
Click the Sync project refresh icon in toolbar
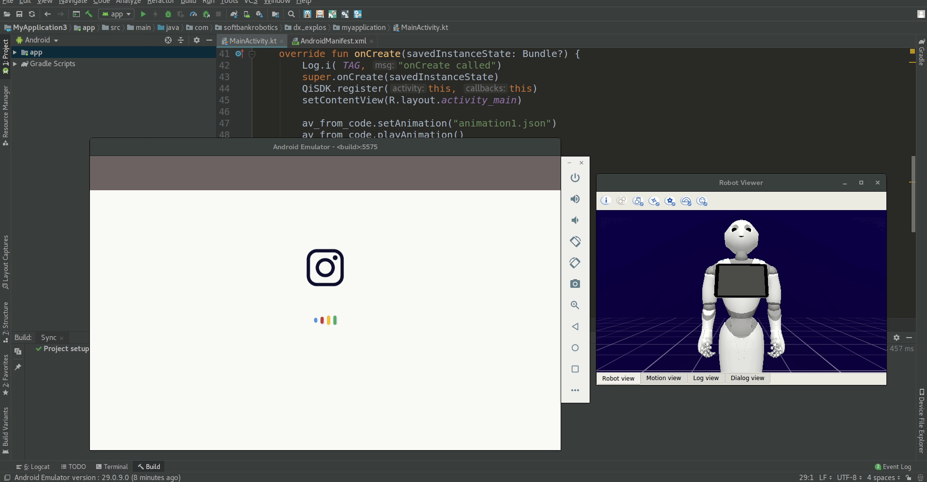(x=32, y=14)
